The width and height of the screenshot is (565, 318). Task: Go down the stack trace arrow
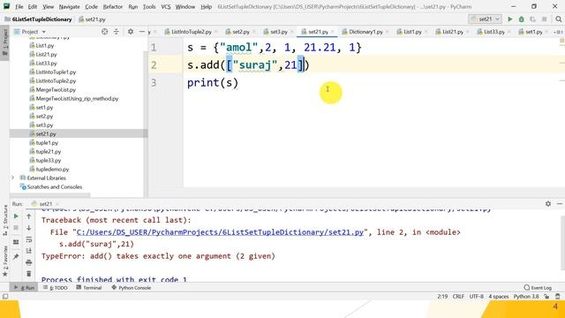pos(29,228)
